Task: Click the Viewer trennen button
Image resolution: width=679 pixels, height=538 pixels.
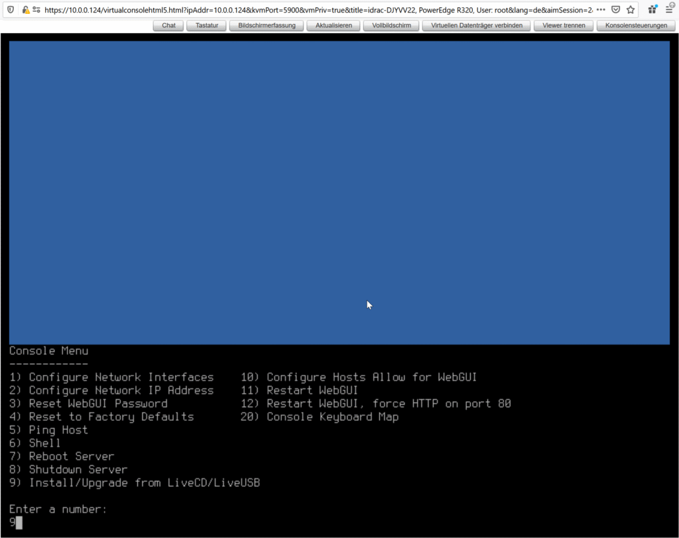Action: (x=564, y=26)
